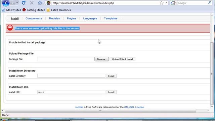Viewport: 215px width, 121px height.
Task: Go back with the browser Back arrow
Action: pyautogui.click(x=6, y=3)
